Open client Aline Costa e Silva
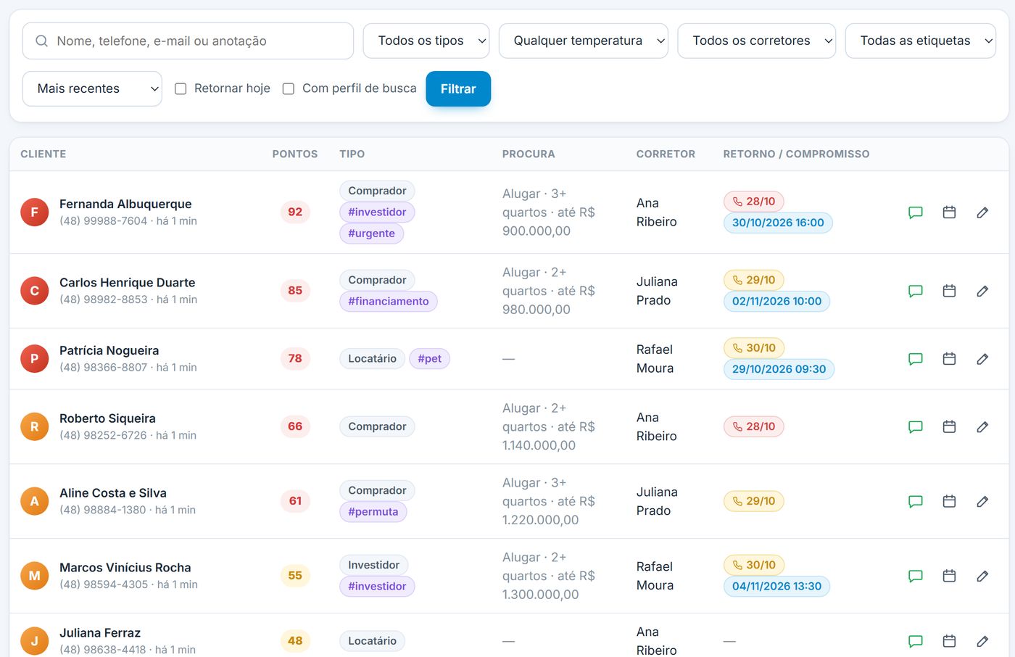Screen dimensions: 1015x657 pyautogui.click(x=112, y=493)
